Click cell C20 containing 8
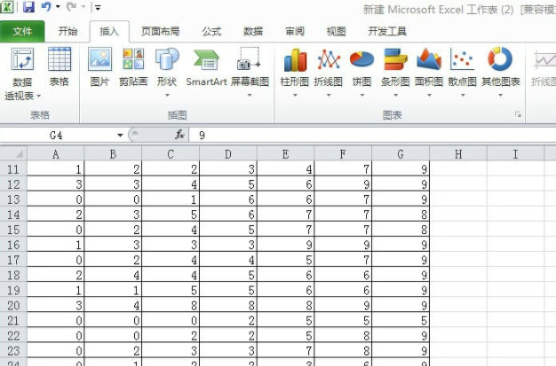 coord(171,305)
